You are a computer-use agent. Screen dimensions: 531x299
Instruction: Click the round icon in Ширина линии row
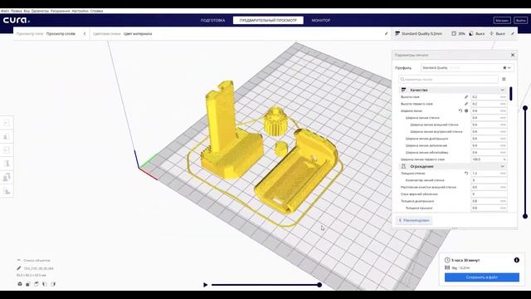tap(466, 110)
